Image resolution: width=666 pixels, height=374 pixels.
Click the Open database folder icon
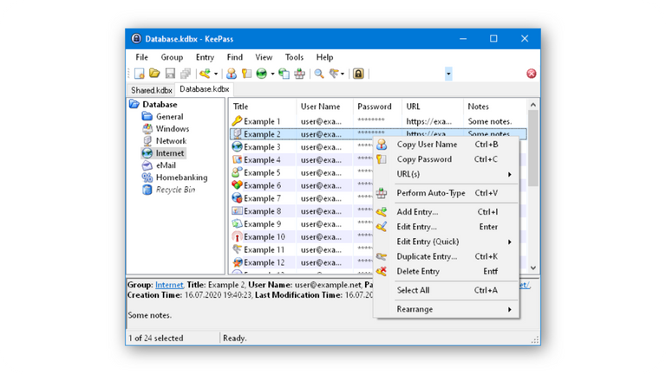[154, 74]
